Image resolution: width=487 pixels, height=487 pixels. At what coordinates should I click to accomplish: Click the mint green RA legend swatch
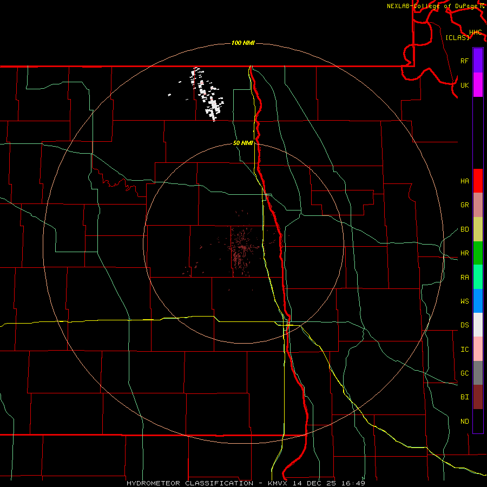[478, 277]
